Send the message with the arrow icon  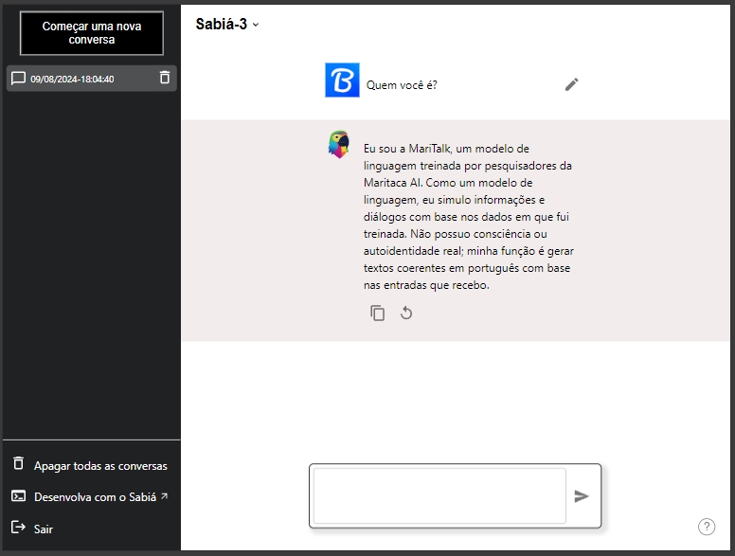pyautogui.click(x=582, y=496)
